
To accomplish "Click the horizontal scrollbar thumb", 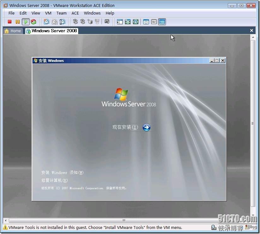I will pyautogui.click(x=124, y=220).
